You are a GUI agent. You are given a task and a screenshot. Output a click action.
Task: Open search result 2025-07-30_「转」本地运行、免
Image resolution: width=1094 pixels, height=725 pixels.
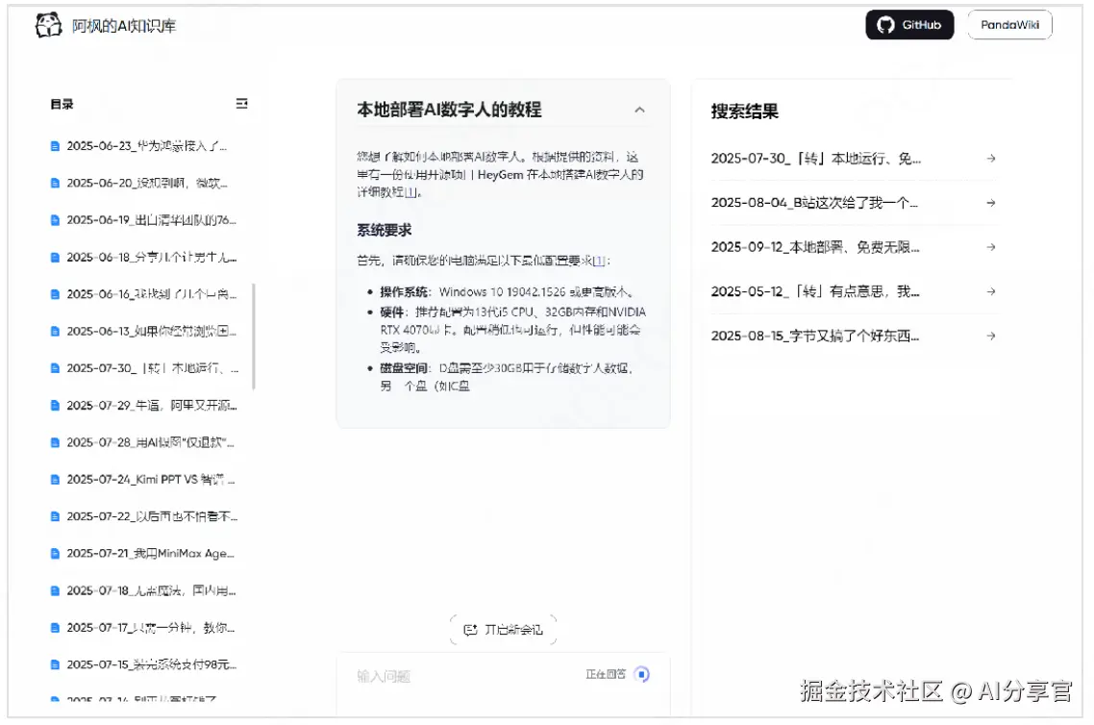point(853,159)
